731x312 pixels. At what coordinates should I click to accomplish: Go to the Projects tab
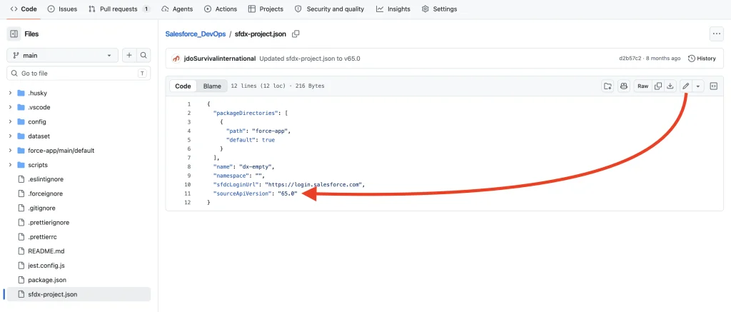(266, 9)
